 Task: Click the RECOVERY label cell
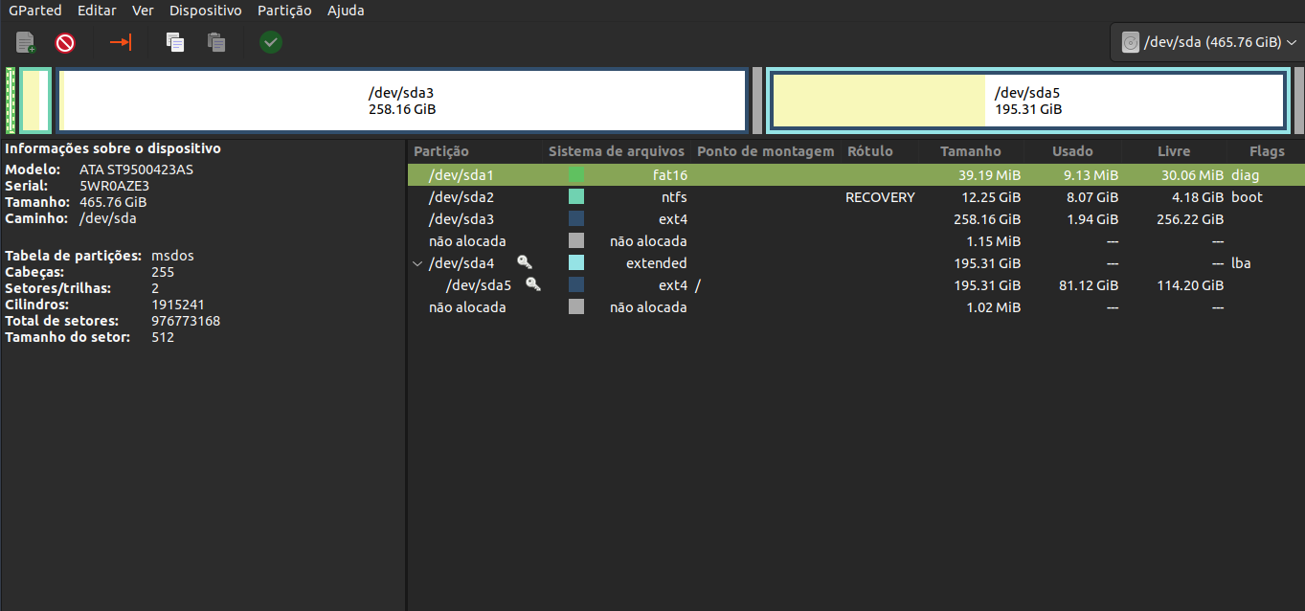click(x=880, y=197)
